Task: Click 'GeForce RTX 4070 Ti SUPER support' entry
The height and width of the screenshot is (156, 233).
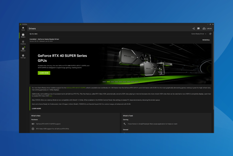Action: pyautogui.click(x=48, y=124)
